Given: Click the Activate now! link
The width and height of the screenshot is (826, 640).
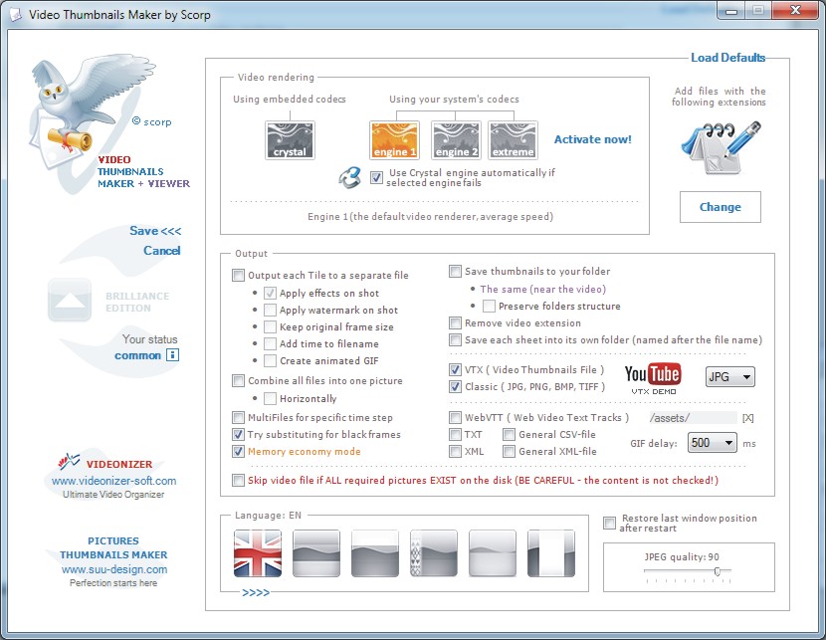Looking at the screenshot, I should 593,139.
